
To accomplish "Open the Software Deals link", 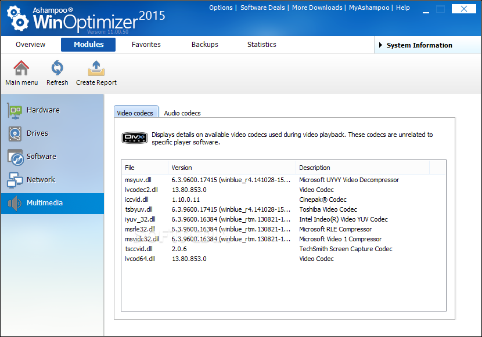I will point(262,8).
